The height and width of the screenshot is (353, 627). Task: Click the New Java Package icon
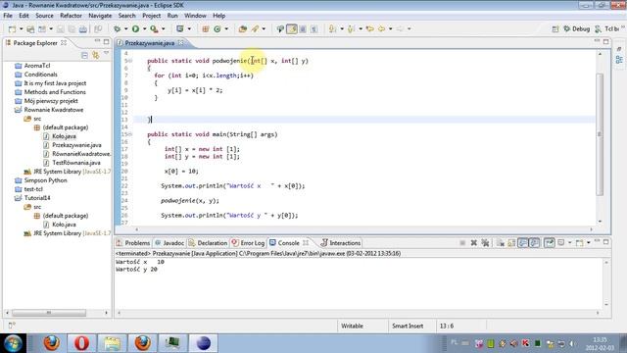(x=206, y=29)
